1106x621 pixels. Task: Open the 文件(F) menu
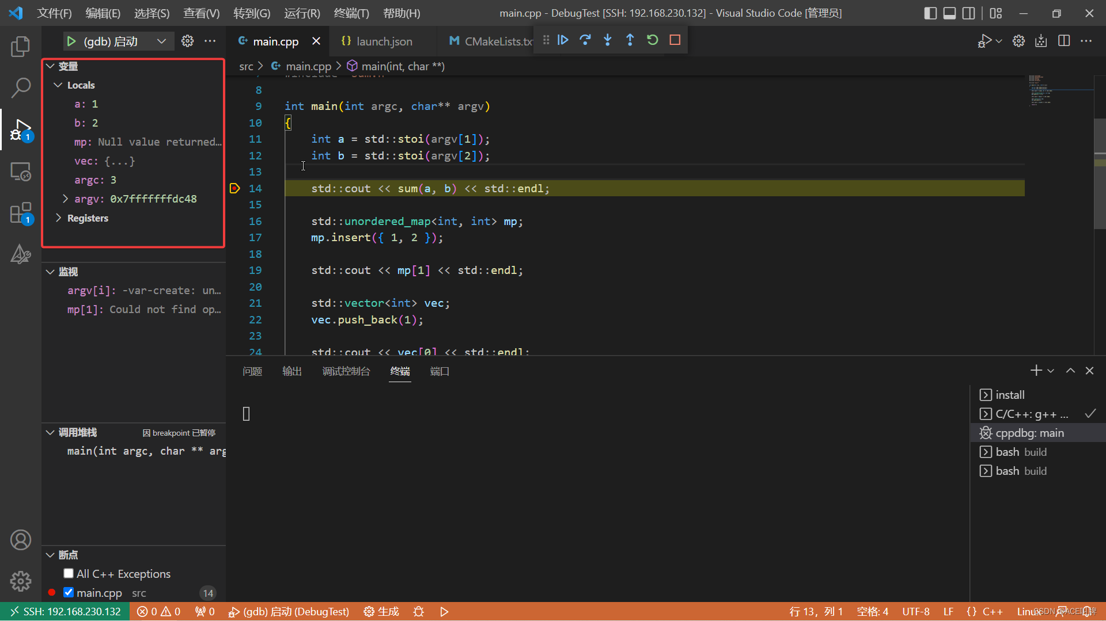(x=54, y=13)
